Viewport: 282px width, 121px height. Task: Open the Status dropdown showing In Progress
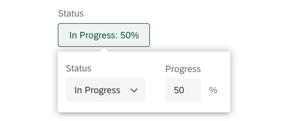coord(106,90)
